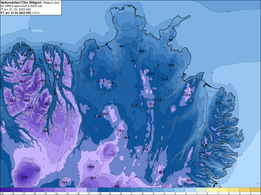The image size is (261, 195).
Task: Click the -10.0 temperature label
Action: [x=141, y=51]
